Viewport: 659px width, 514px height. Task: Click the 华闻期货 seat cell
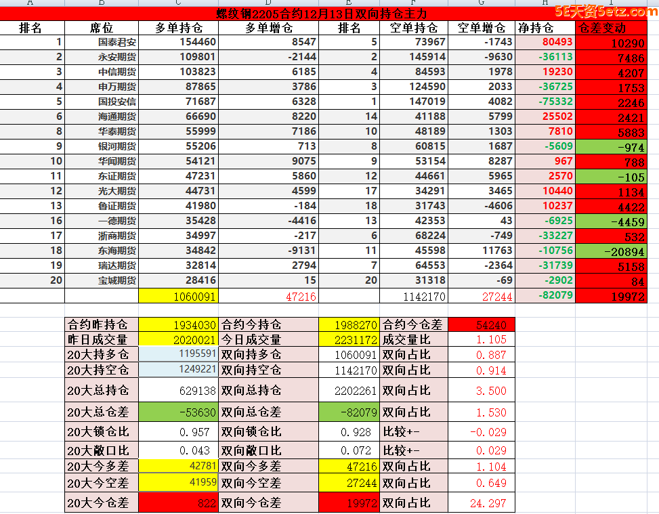(x=102, y=161)
